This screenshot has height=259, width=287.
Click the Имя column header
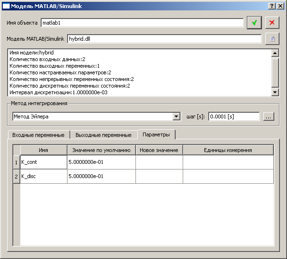click(43, 150)
